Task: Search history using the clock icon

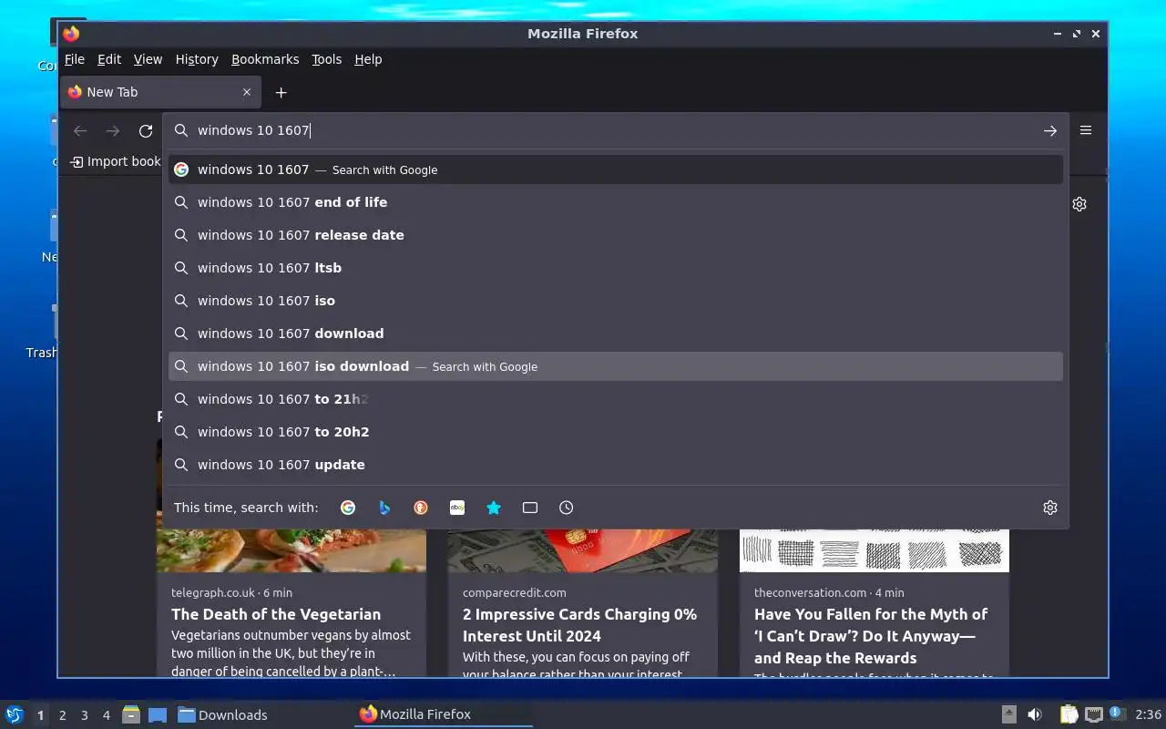Action: [x=567, y=508]
